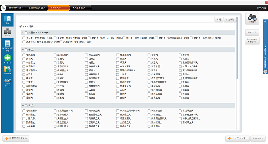Tick the 東北大 checkbox
The image size is (268, 144).
(x=24, y=59)
